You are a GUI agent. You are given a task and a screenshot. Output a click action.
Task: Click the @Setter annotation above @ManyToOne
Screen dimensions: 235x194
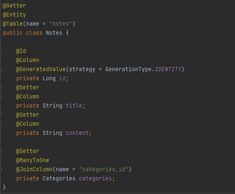[x=28, y=151]
